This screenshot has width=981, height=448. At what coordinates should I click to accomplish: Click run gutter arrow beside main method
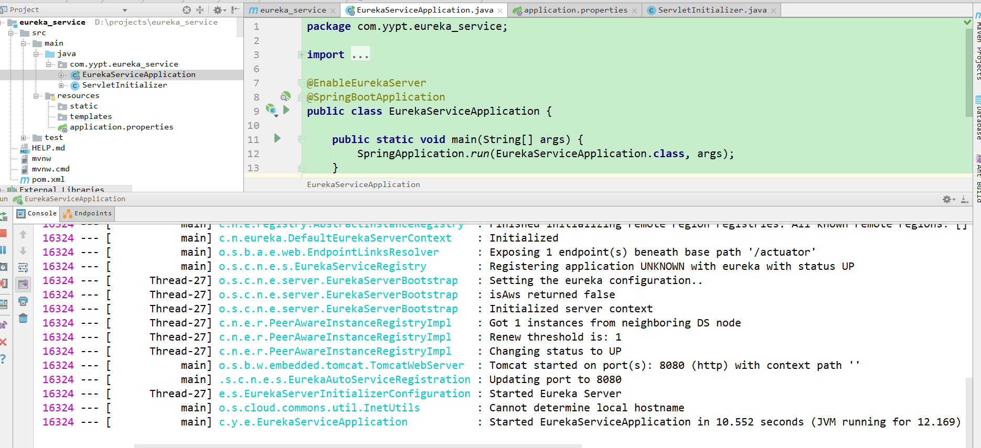[278, 138]
